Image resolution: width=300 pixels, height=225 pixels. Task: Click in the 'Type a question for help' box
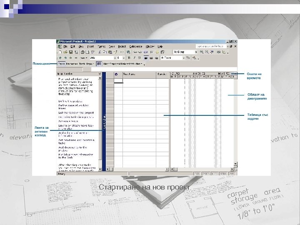211,46
